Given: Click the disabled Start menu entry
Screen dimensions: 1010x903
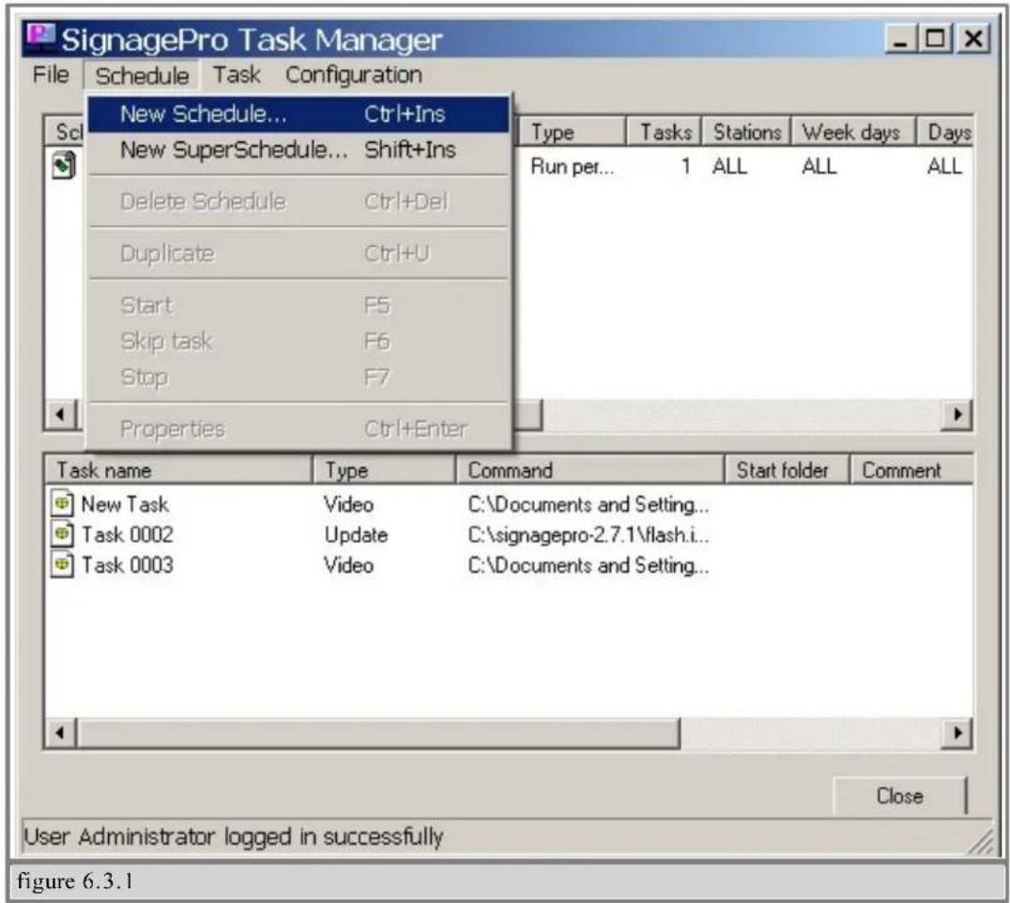Looking at the screenshot, I should click(x=298, y=305).
